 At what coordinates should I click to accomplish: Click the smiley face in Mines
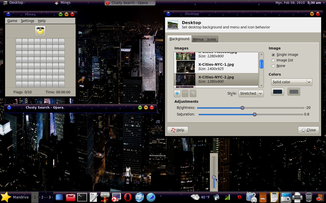pyautogui.click(x=40, y=31)
